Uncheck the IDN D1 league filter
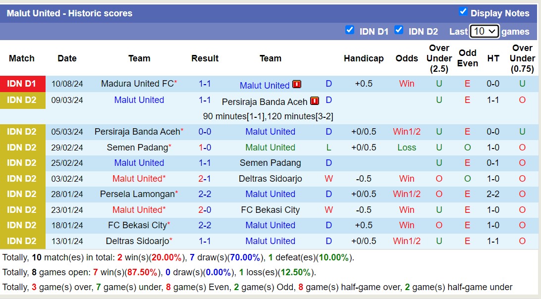 [x=350, y=30]
